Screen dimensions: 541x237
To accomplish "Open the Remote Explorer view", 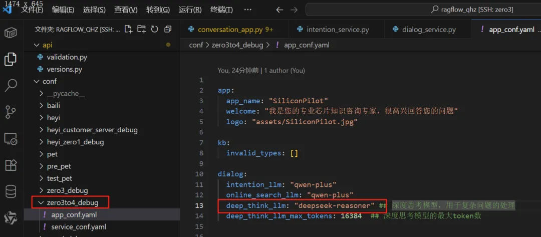I will coord(11,139).
